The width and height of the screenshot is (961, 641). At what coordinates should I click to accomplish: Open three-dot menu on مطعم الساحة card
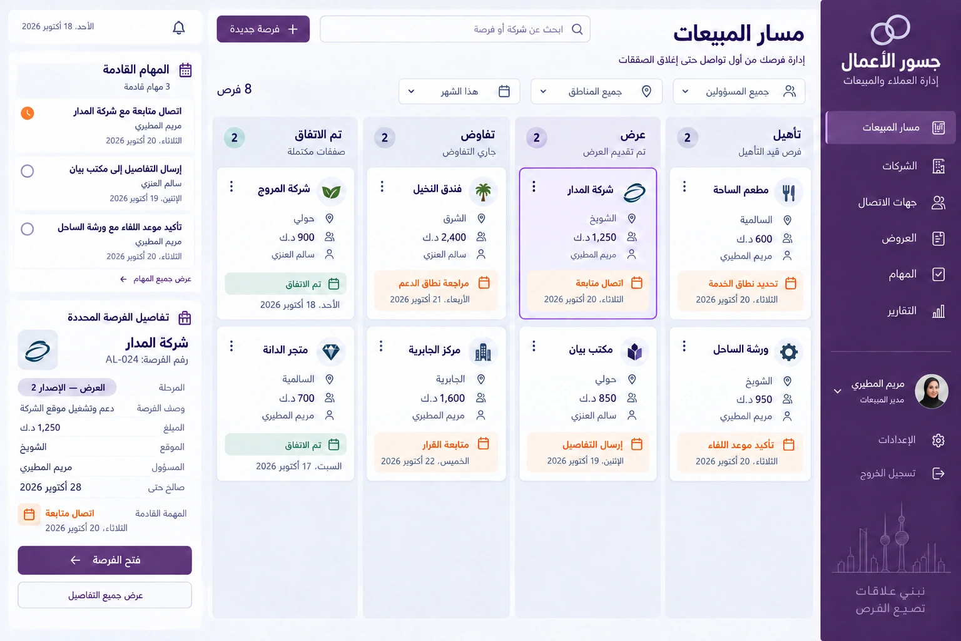tap(684, 187)
